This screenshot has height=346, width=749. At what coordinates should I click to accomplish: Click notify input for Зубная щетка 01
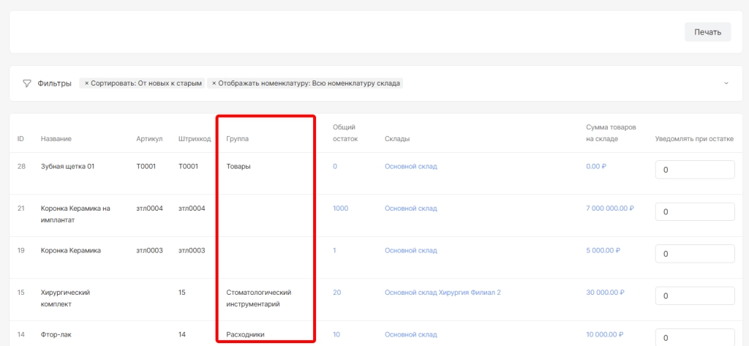point(694,170)
